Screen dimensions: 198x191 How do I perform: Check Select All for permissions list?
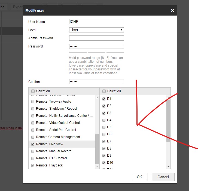tap(33, 91)
